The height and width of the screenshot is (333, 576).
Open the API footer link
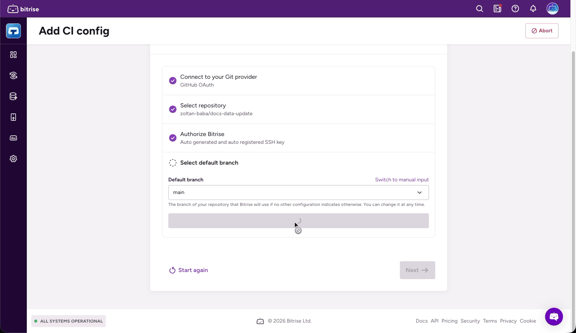coord(435,321)
